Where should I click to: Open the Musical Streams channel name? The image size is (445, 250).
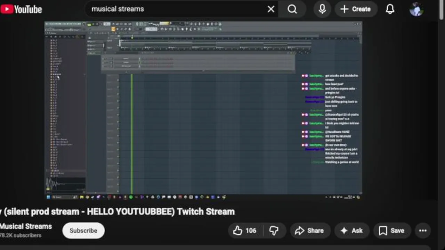click(x=26, y=226)
